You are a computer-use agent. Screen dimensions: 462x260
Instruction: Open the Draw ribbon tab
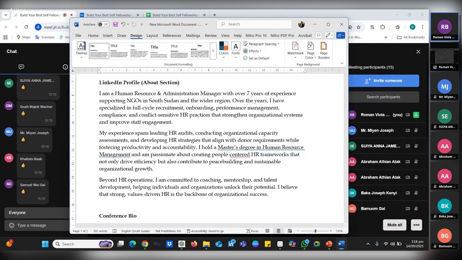tap(122, 35)
